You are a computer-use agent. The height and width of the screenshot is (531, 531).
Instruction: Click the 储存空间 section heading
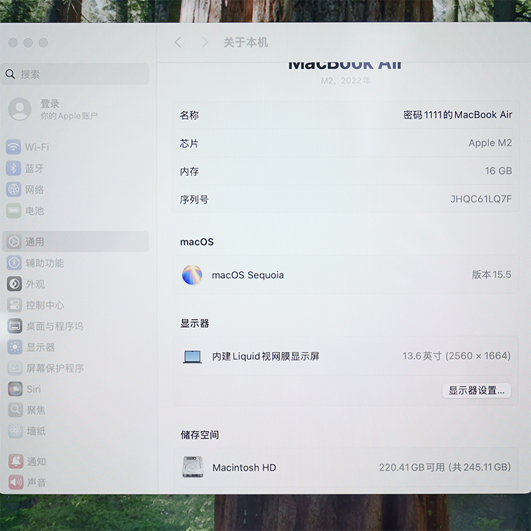pyautogui.click(x=200, y=435)
